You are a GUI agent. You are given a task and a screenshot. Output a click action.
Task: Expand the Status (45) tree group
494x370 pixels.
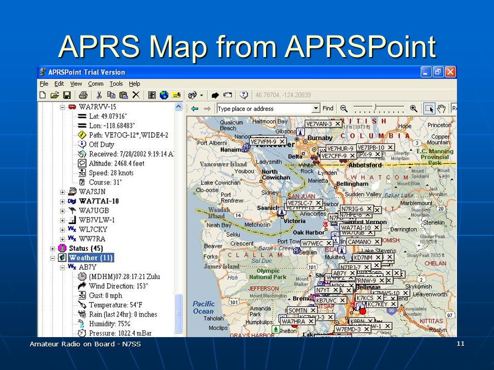click(52, 249)
